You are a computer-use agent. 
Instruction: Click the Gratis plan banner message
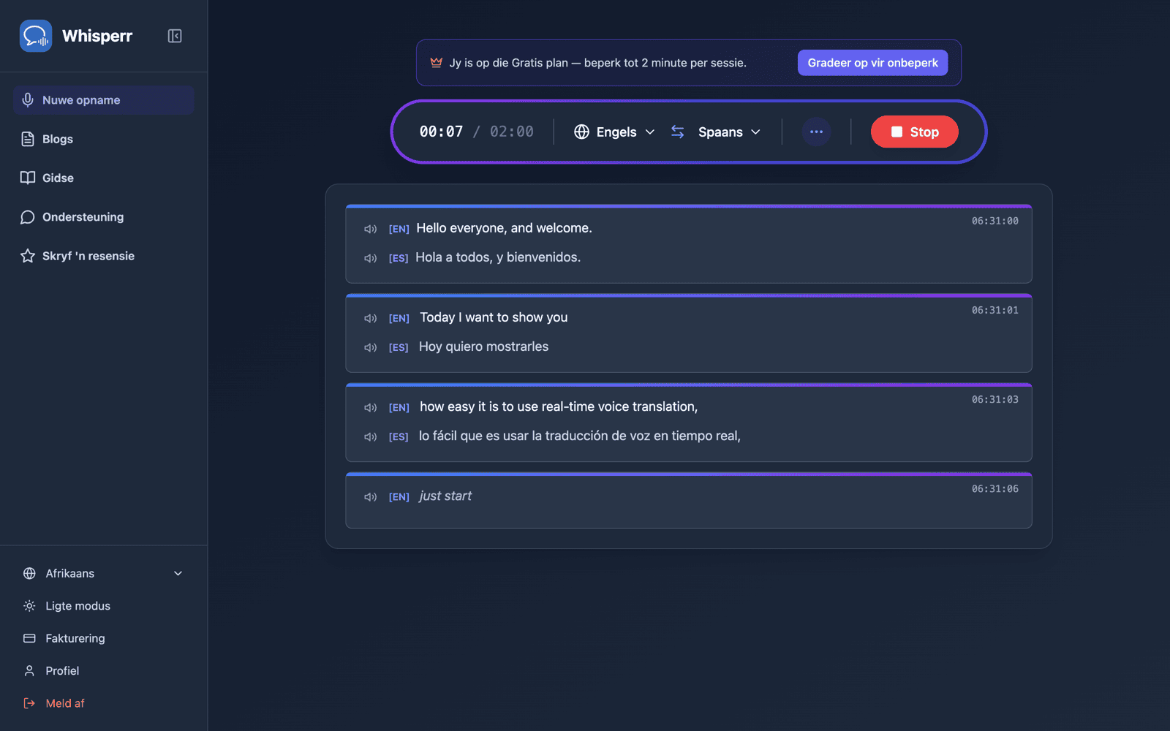tap(598, 63)
